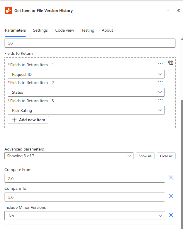Open ellipsis menu for Fields to Return Item 2
The height and width of the screenshot is (229, 183).
pos(160,81)
